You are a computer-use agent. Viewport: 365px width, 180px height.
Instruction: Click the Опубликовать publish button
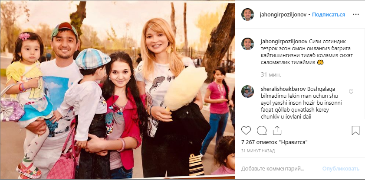[x=341, y=169]
